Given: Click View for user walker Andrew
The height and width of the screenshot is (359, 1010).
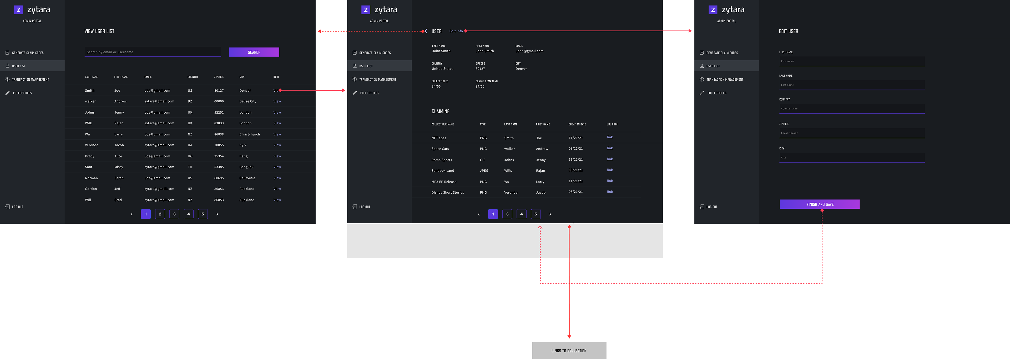Looking at the screenshot, I should [x=277, y=101].
